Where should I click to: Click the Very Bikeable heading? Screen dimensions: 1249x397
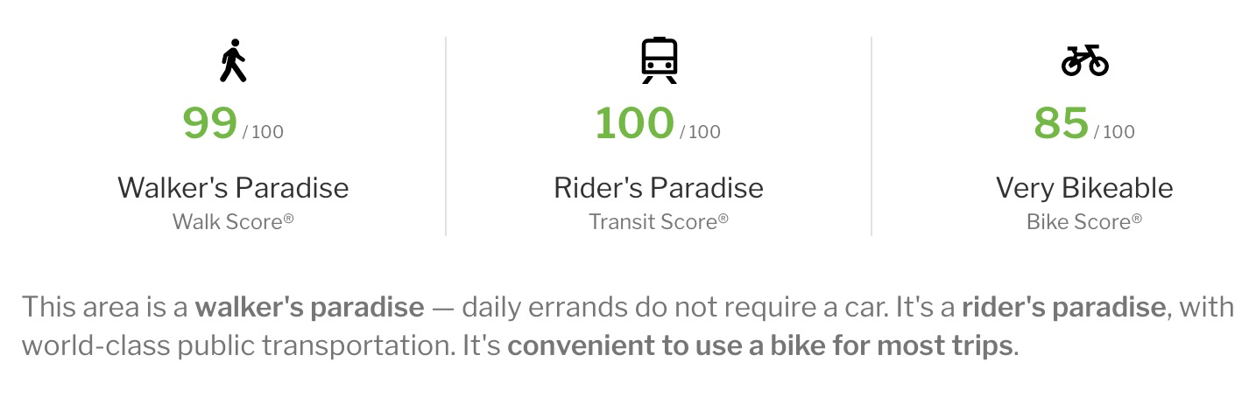(x=1084, y=187)
